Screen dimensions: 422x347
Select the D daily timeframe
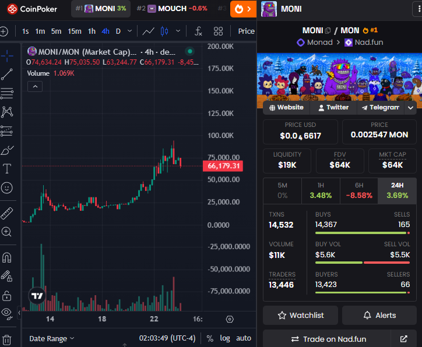pyautogui.click(x=118, y=31)
